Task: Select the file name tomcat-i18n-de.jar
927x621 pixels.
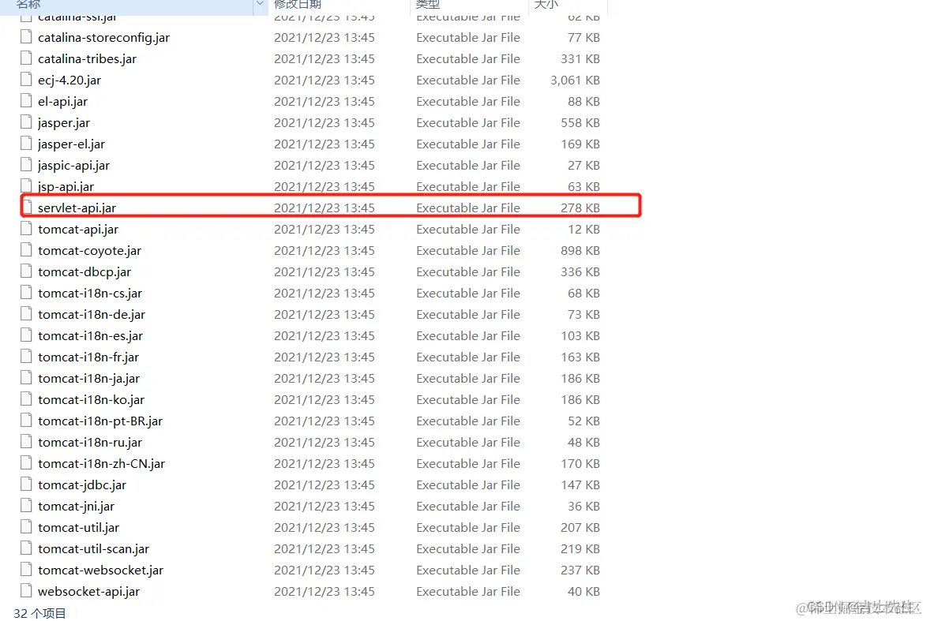Action: 92,314
